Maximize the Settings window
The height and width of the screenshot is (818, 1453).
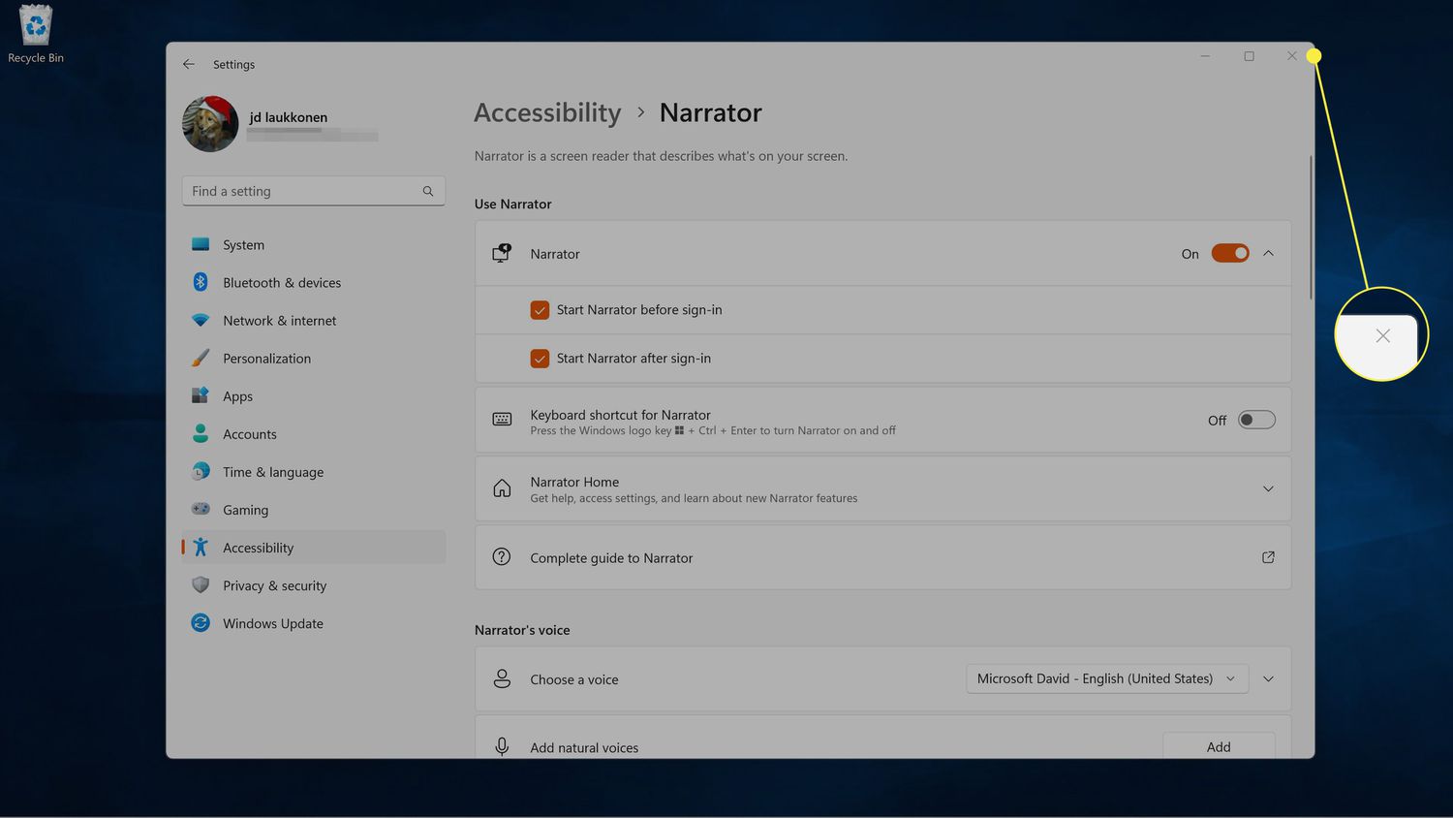(1249, 56)
